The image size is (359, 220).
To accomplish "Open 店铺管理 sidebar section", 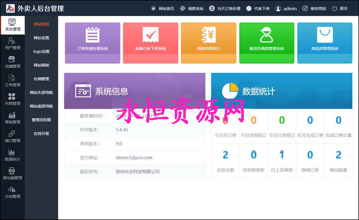I will point(12,62).
